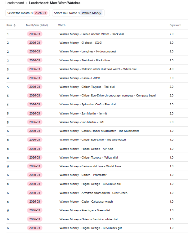The width and height of the screenshot is (188, 233).
Task: Open the Leaderboard breadcrumb link
Action: pyautogui.click(x=15, y=3)
